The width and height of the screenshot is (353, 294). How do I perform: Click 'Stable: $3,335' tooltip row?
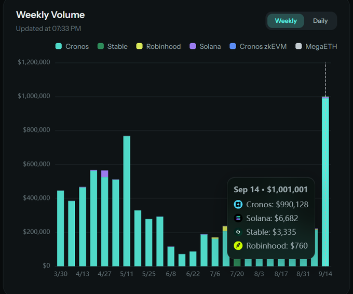tap(265, 232)
